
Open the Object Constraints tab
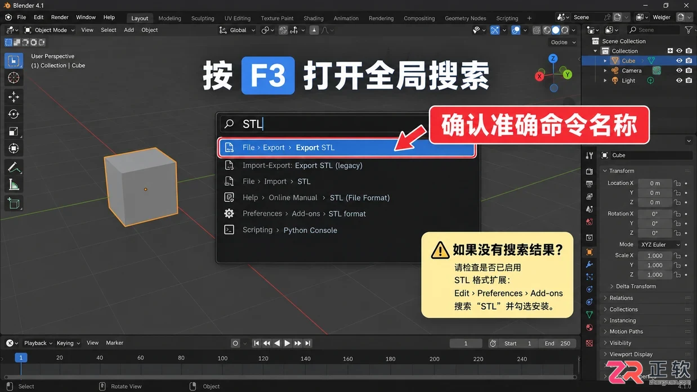coord(589,302)
